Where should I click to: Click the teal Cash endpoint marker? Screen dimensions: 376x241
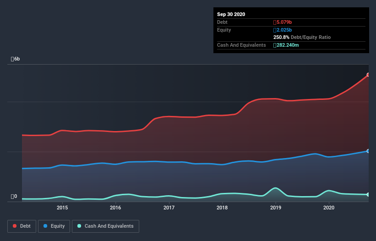368,194
